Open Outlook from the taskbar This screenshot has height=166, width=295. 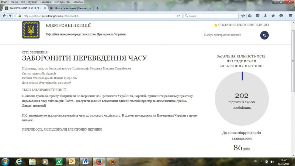pos(72,162)
